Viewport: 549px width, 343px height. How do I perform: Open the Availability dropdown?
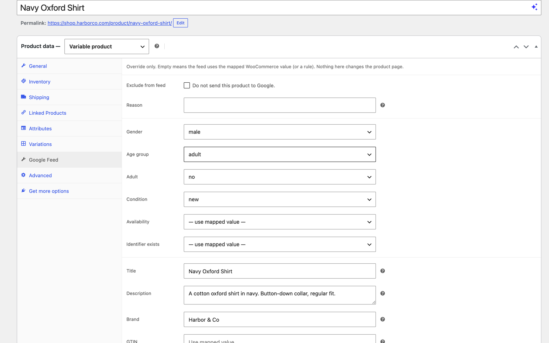[280, 222]
